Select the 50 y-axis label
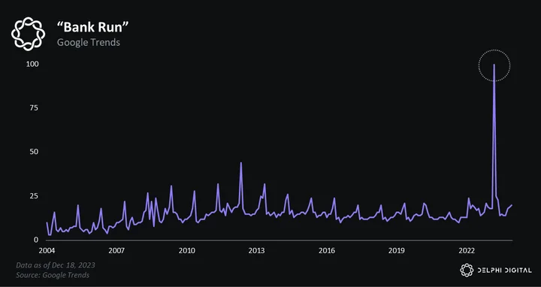 pyautogui.click(x=34, y=152)
